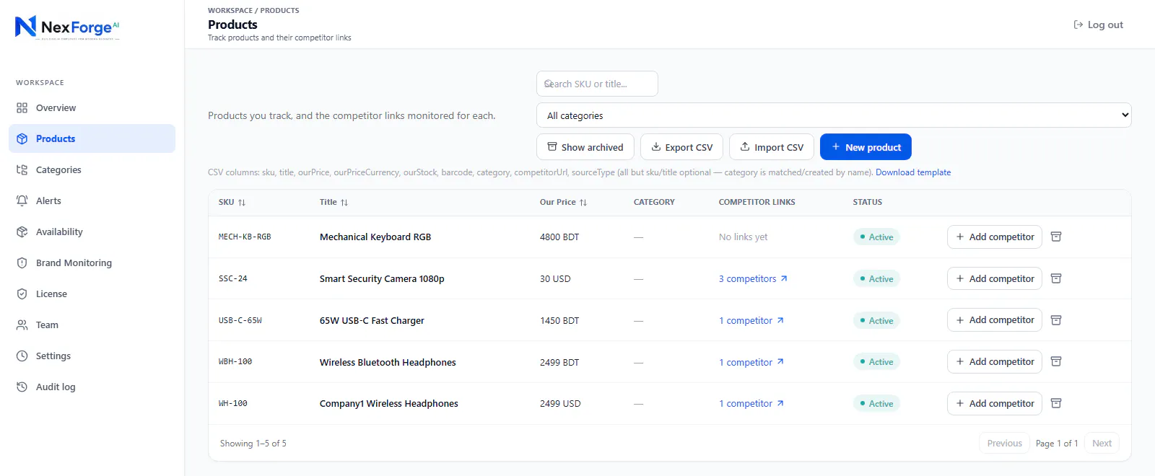The image size is (1155, 476).
Task: Click Active status badge for SSC-24
Action: point(876,278)
